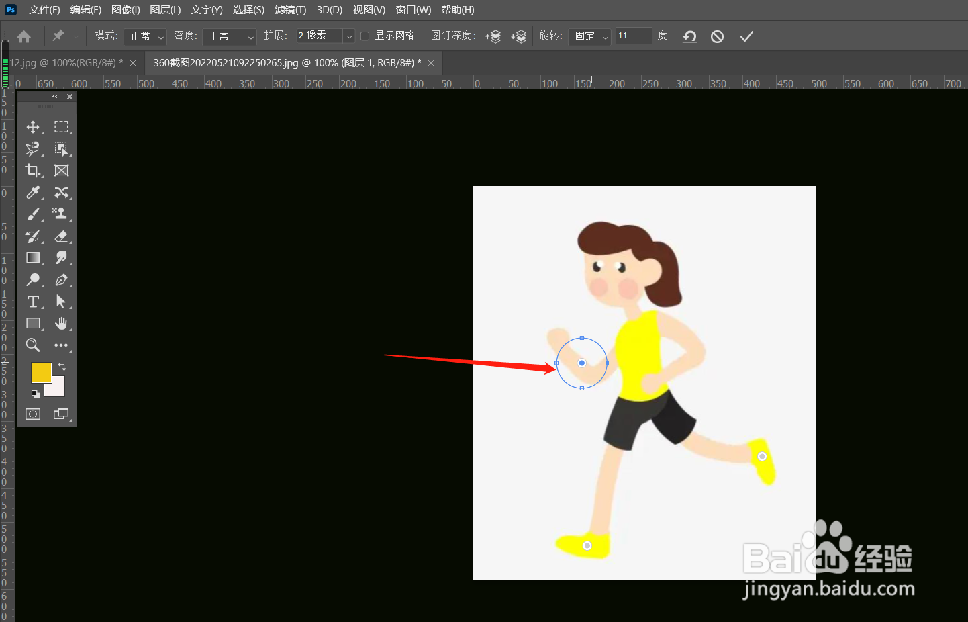Image resolution: width=968 pixels, height=622 pixels.
Task: Select the Move tool
Action: pyautogui.click(x=33, y=127)
